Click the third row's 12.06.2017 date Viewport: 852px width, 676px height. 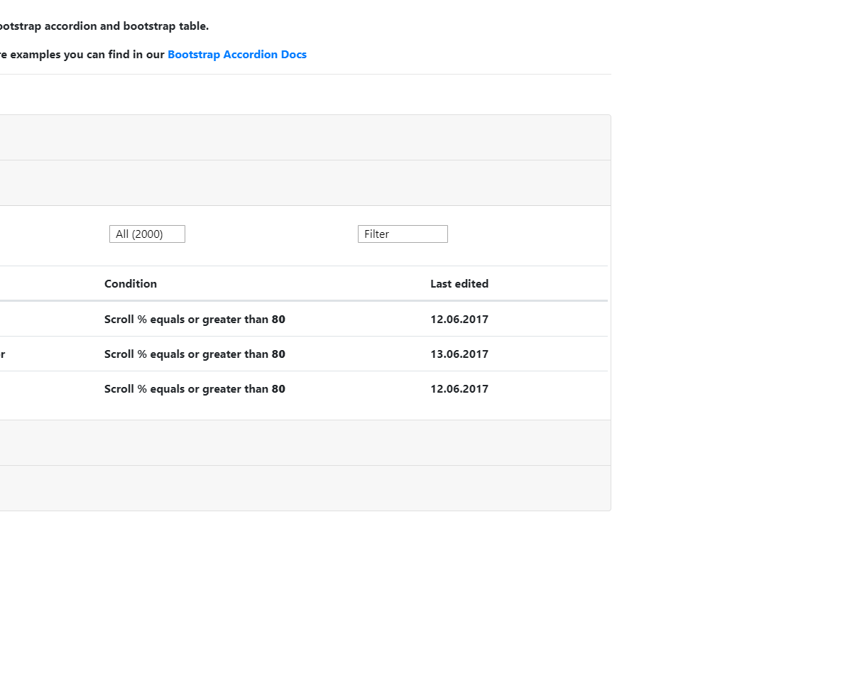pyautogui.click(x=459, y=389)
